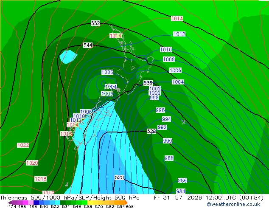Click the 546 legend value
This screenshot has width=269, height=208.
pyautogui.click(x=77, y=206)
